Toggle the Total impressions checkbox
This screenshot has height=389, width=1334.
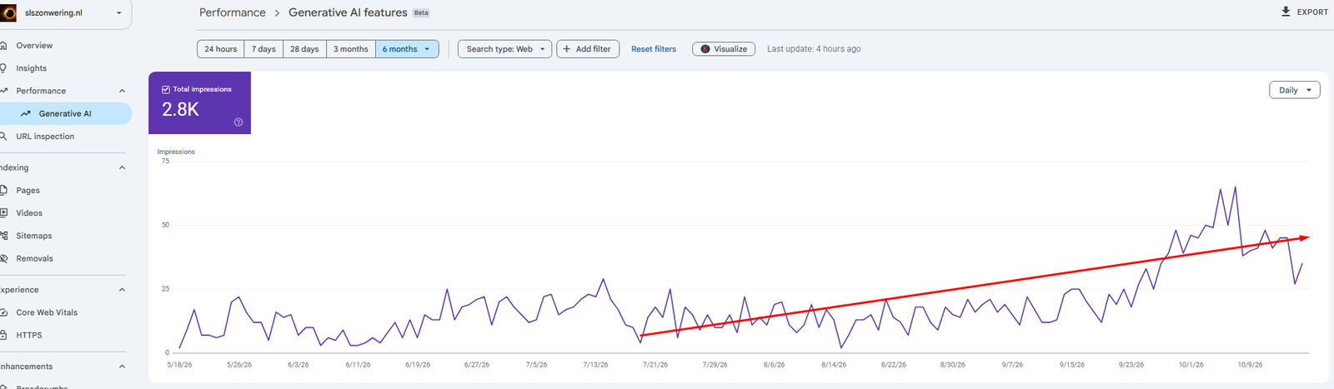tap(165, 89)
